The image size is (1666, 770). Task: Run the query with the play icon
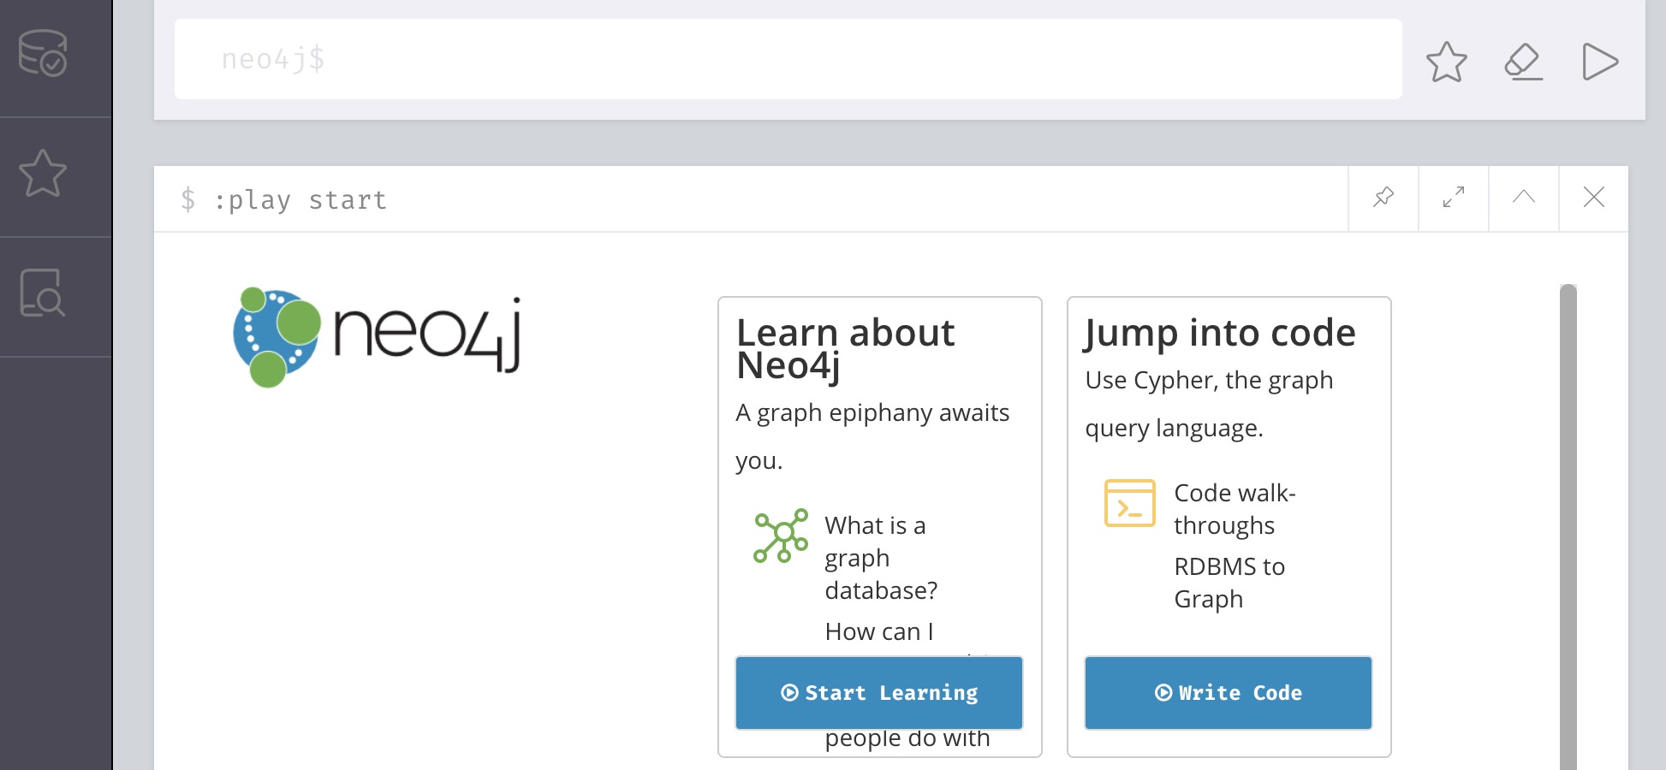coord(1599,62)
